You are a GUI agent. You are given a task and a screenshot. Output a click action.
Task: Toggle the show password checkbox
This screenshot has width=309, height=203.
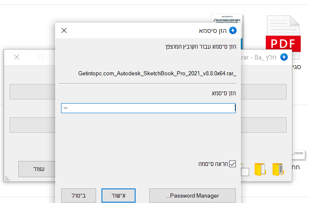[x=232, y=164]
